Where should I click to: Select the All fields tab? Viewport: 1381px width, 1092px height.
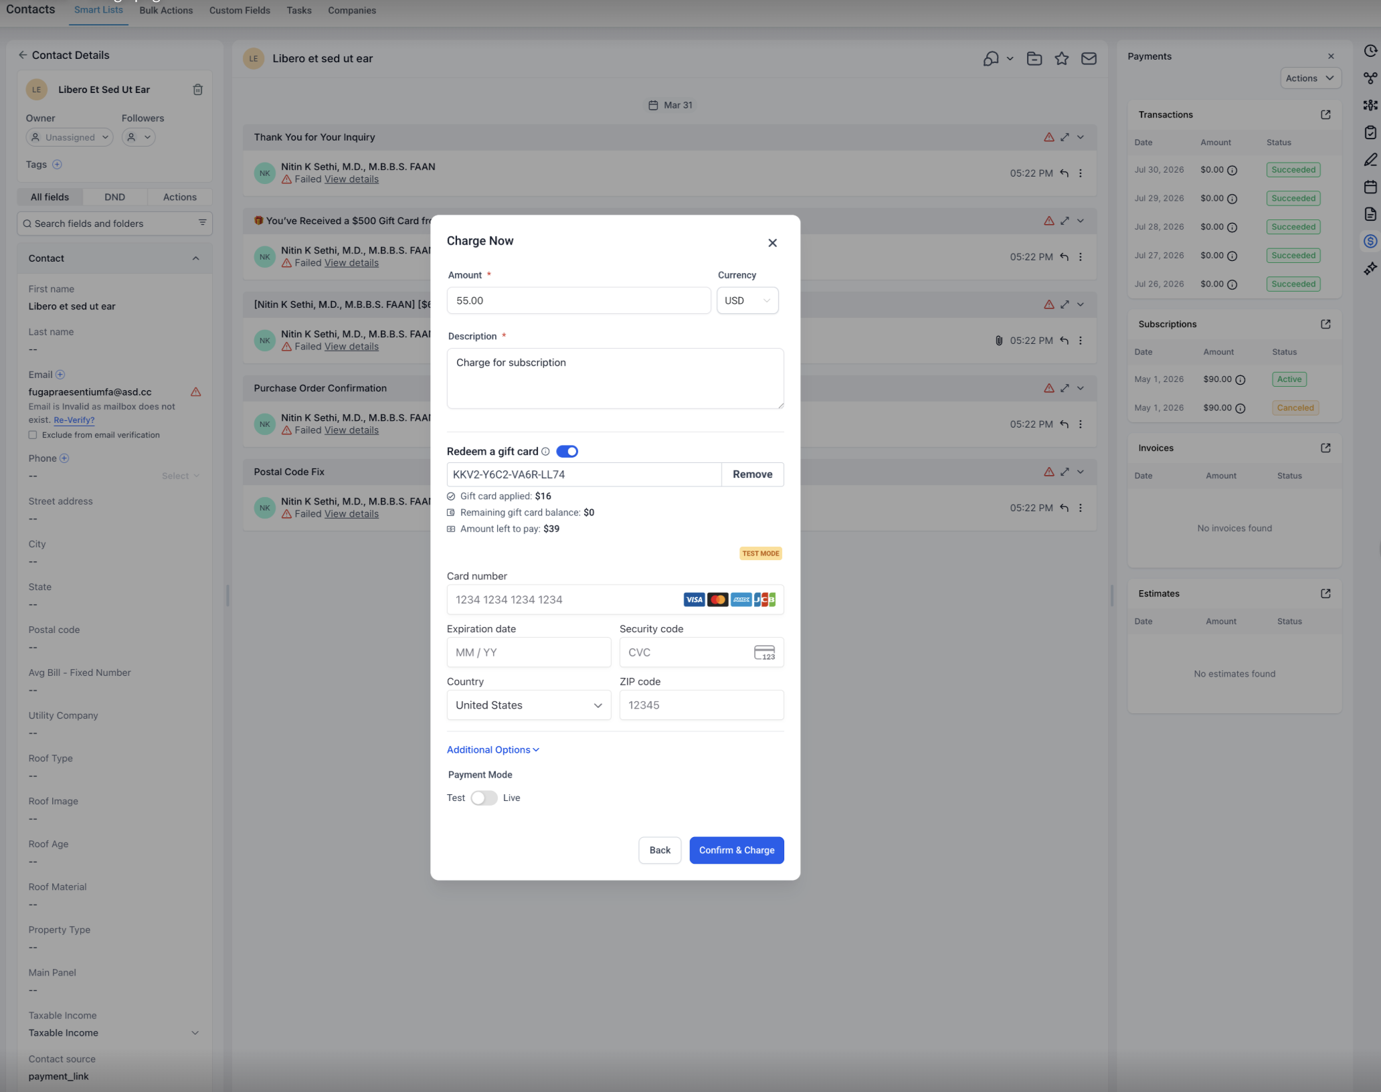point(50,197)
